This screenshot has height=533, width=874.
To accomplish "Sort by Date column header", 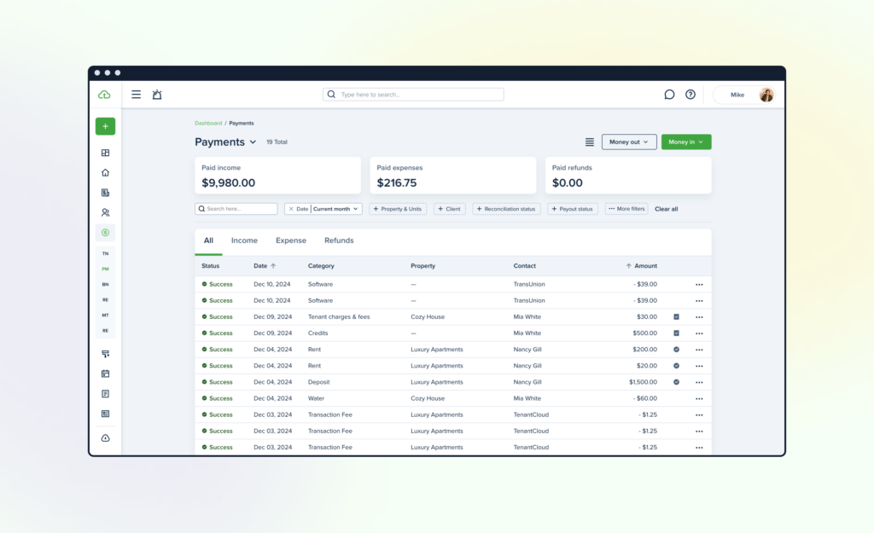I will coord(265,266).
